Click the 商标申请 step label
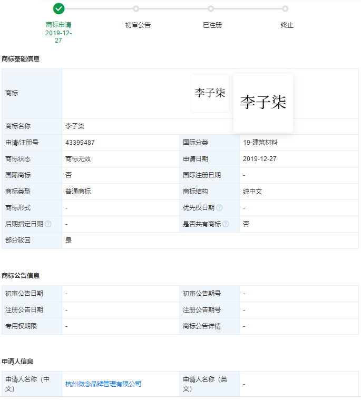 (58, 25)
